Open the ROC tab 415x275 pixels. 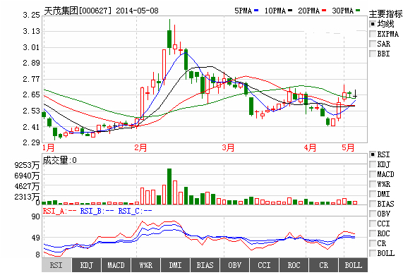pyautogui.click(x=294, y=265)
